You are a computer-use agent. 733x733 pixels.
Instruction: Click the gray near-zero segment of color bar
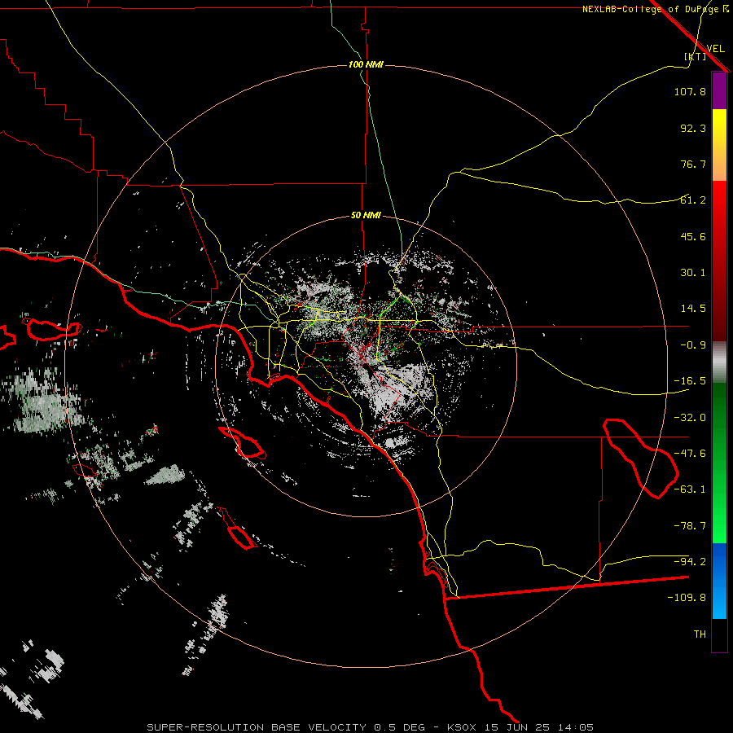[x=719, y=362]
